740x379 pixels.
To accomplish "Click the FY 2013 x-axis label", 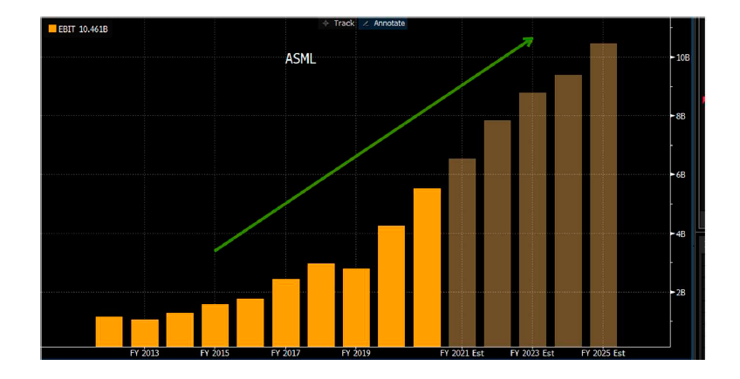I will pos(144,354).
